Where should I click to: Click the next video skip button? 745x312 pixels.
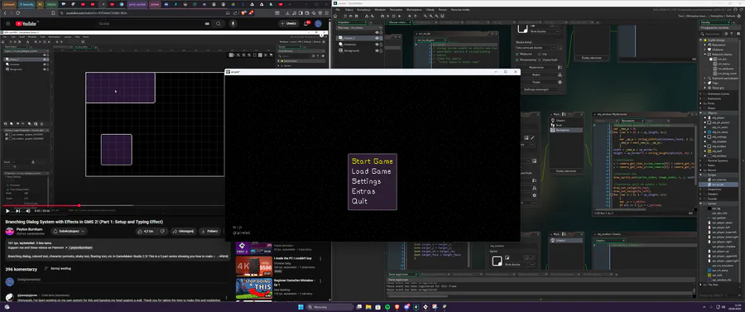click(18, 211)
